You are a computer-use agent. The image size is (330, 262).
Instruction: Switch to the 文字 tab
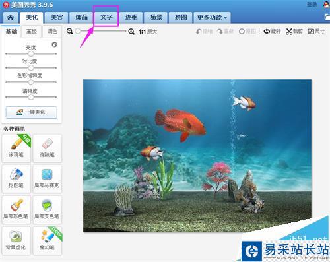coord(106,18)
